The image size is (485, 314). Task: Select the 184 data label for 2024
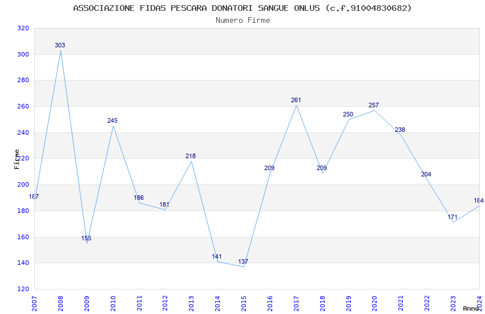479,200
